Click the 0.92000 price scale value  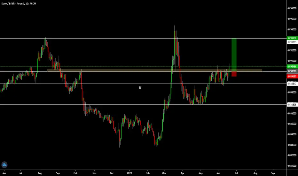pos(292,51)
